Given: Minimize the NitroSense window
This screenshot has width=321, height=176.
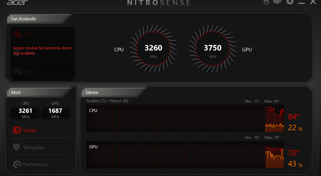Looking at the screenshot, I should (x=301, y=2).
